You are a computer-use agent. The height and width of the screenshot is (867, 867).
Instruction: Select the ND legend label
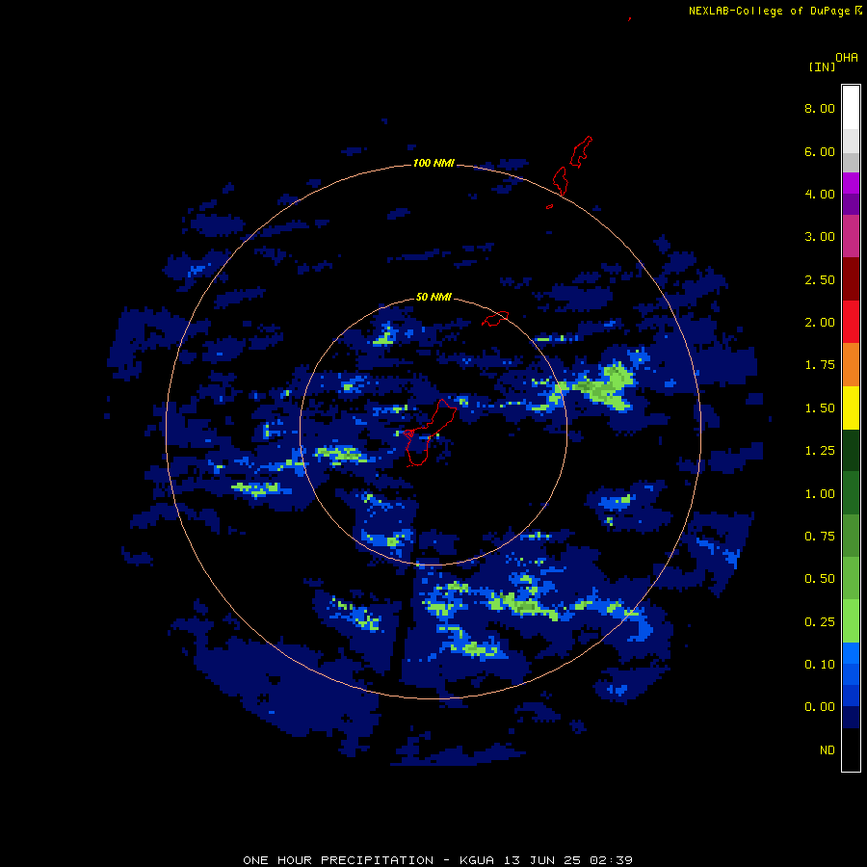pyautogui.click(x=828, y=750)
